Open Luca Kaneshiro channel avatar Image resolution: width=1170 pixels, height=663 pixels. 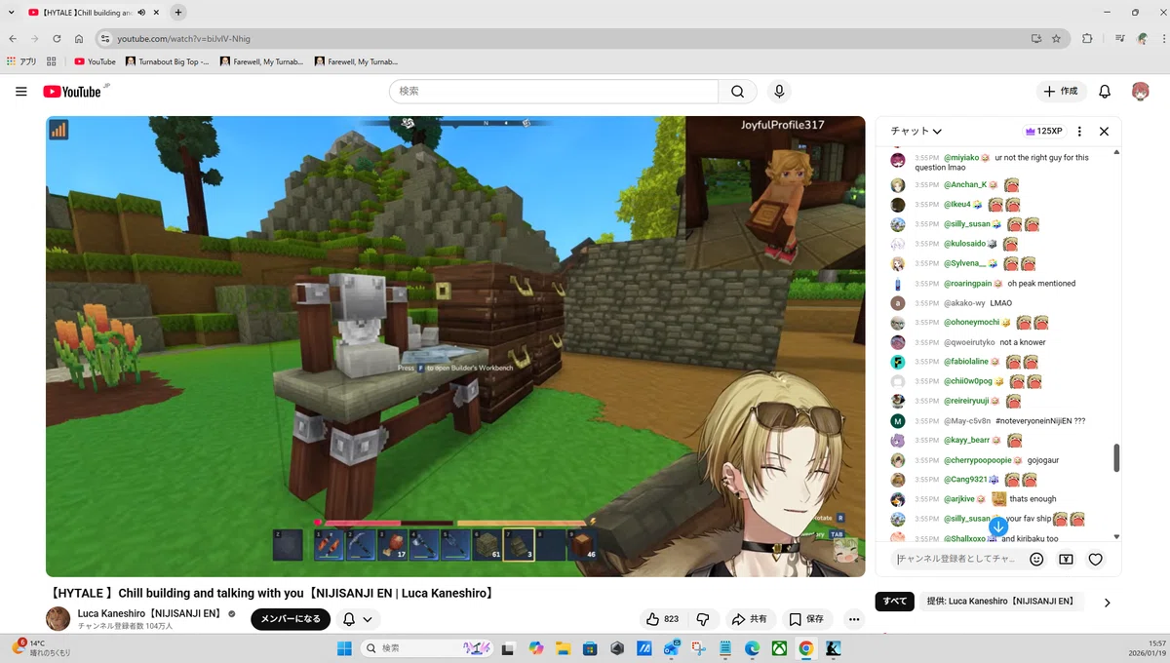pyautogui.click(x=58, y=618)
